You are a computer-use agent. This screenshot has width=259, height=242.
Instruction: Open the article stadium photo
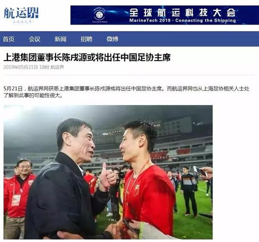(x=108, y=172)
